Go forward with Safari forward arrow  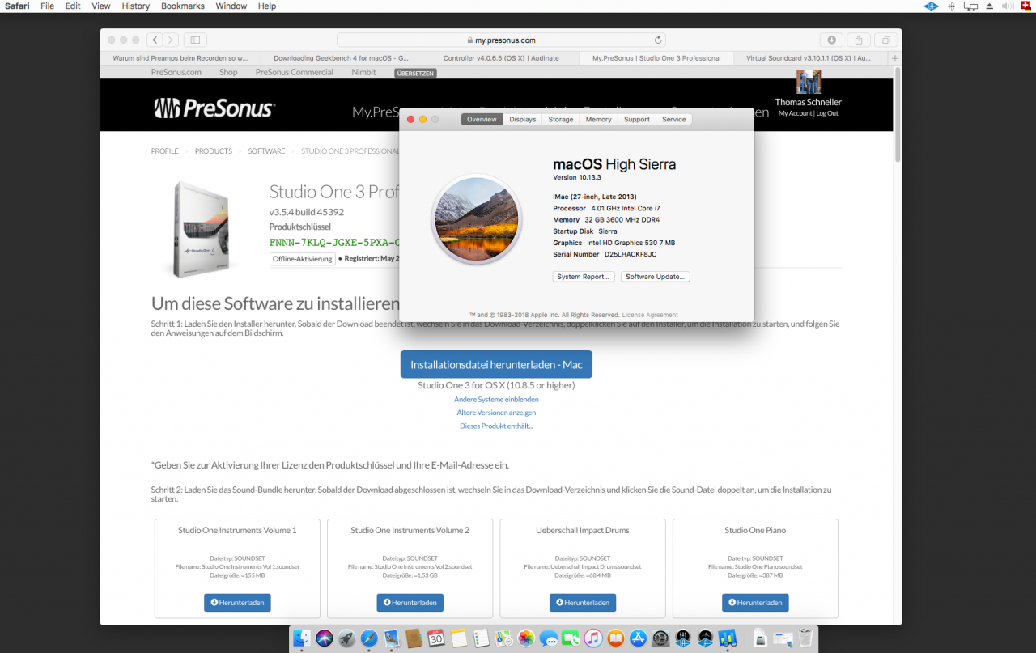tap(172, 40)
